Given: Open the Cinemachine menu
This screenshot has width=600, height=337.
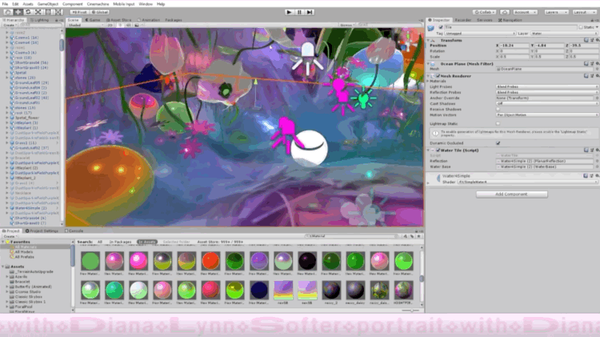Looking at the screenshot, I should click(98, 4).
